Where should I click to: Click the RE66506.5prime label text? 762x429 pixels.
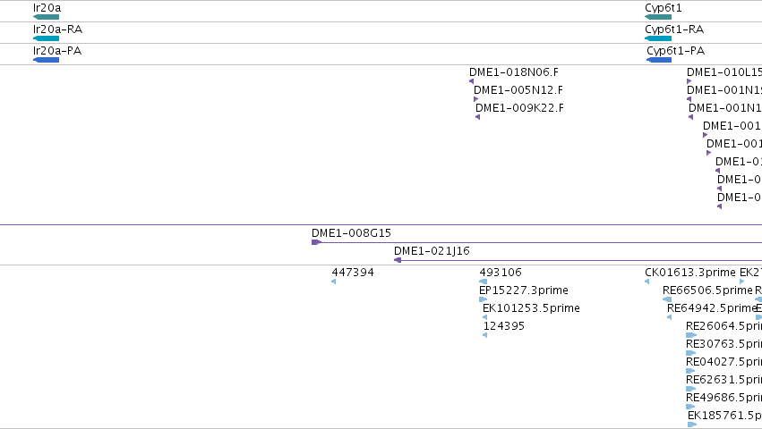click(x=707, y=290)
